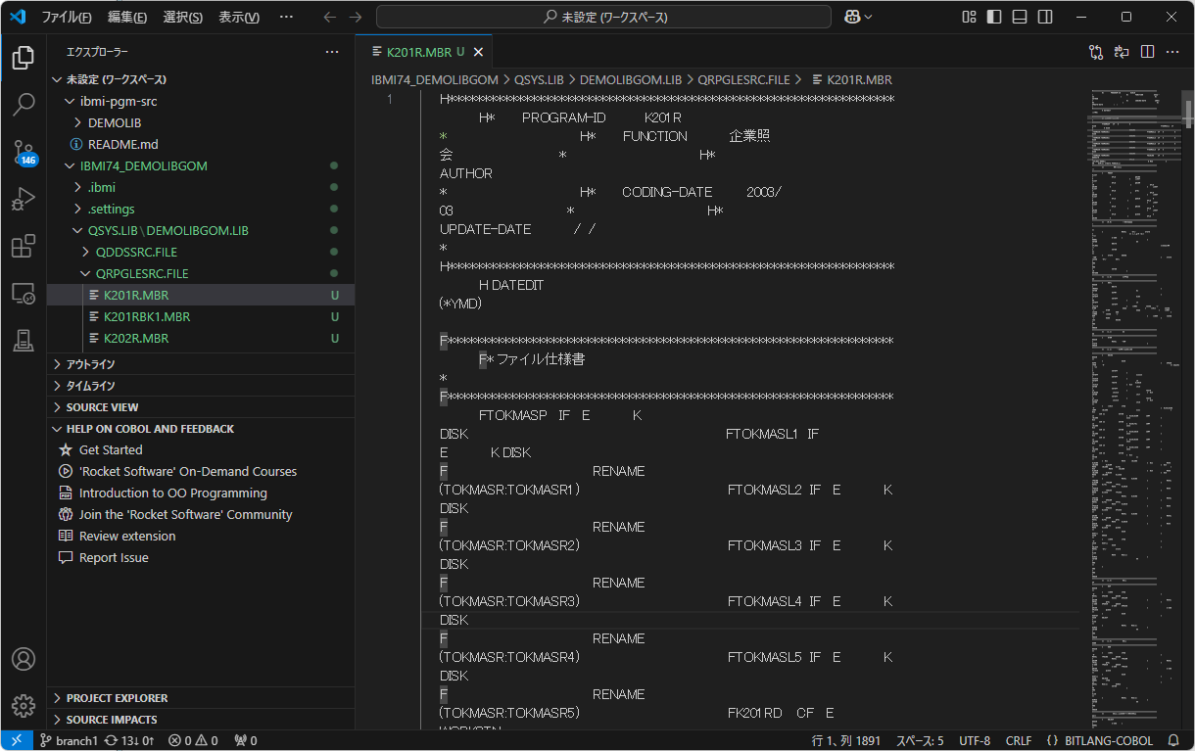Click the remote window indicator in status bar

point(17,740)
